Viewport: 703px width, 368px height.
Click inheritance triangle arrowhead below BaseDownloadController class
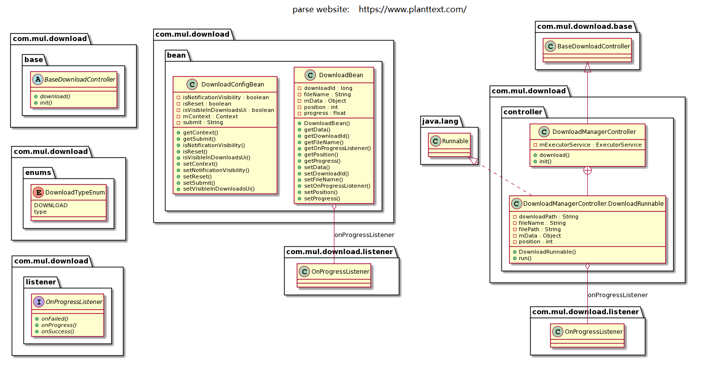587,68
